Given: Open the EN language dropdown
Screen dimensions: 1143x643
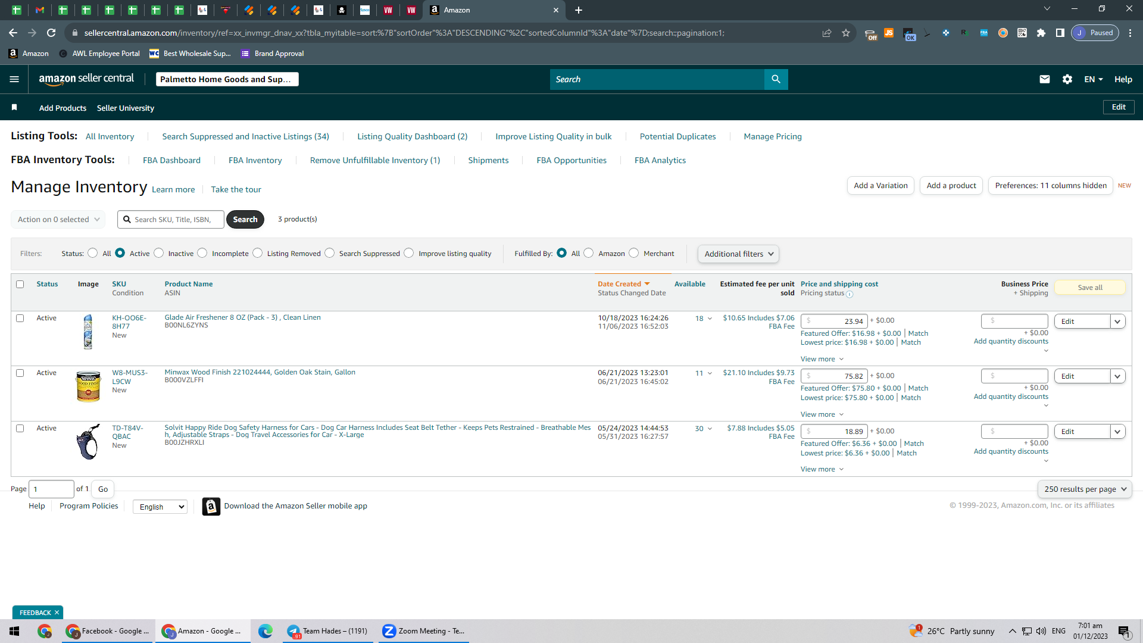Looking at the screenshot, I should [1094, 79].
